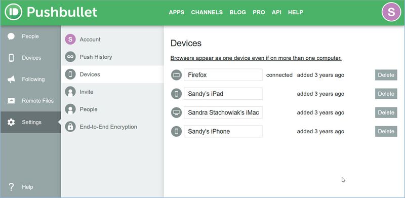Click the 'Devices' page heading
Image resolution: width=405 pixels, height=198 pixels.
pyautogui.click(x=186, y=43)
